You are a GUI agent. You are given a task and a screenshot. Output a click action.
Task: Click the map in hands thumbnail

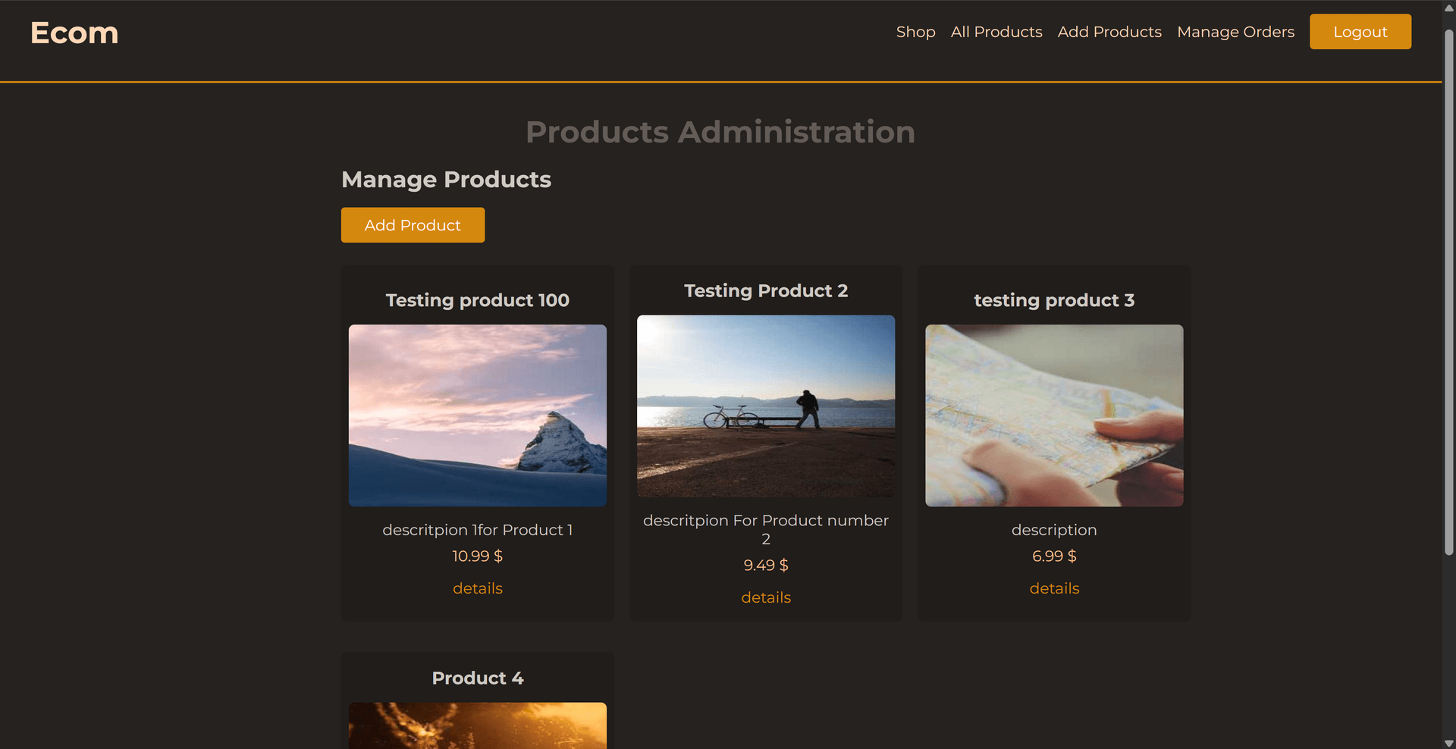coord(1054,415)
